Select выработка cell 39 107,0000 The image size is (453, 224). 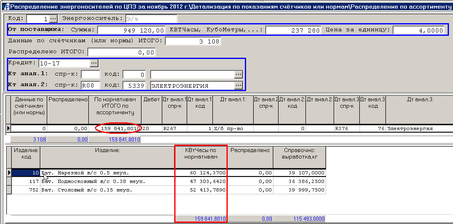pyautogui.click(x=299, y=173)
